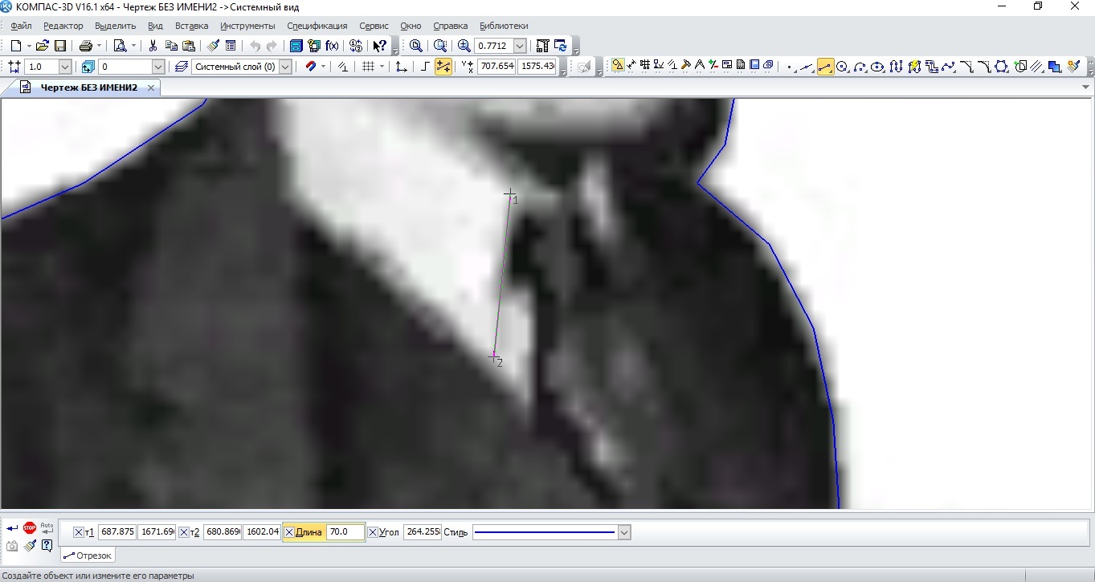Viewport: 1095px width, 582px height.
Task: Click the Длина value field showing 70.0
Action: 345,532
